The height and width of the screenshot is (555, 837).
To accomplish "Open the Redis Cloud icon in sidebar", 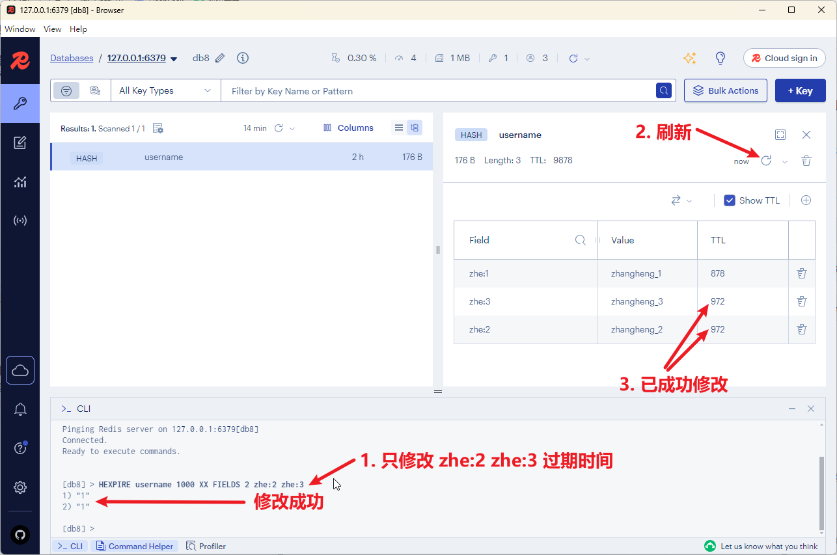I will [x=20, y=370].
